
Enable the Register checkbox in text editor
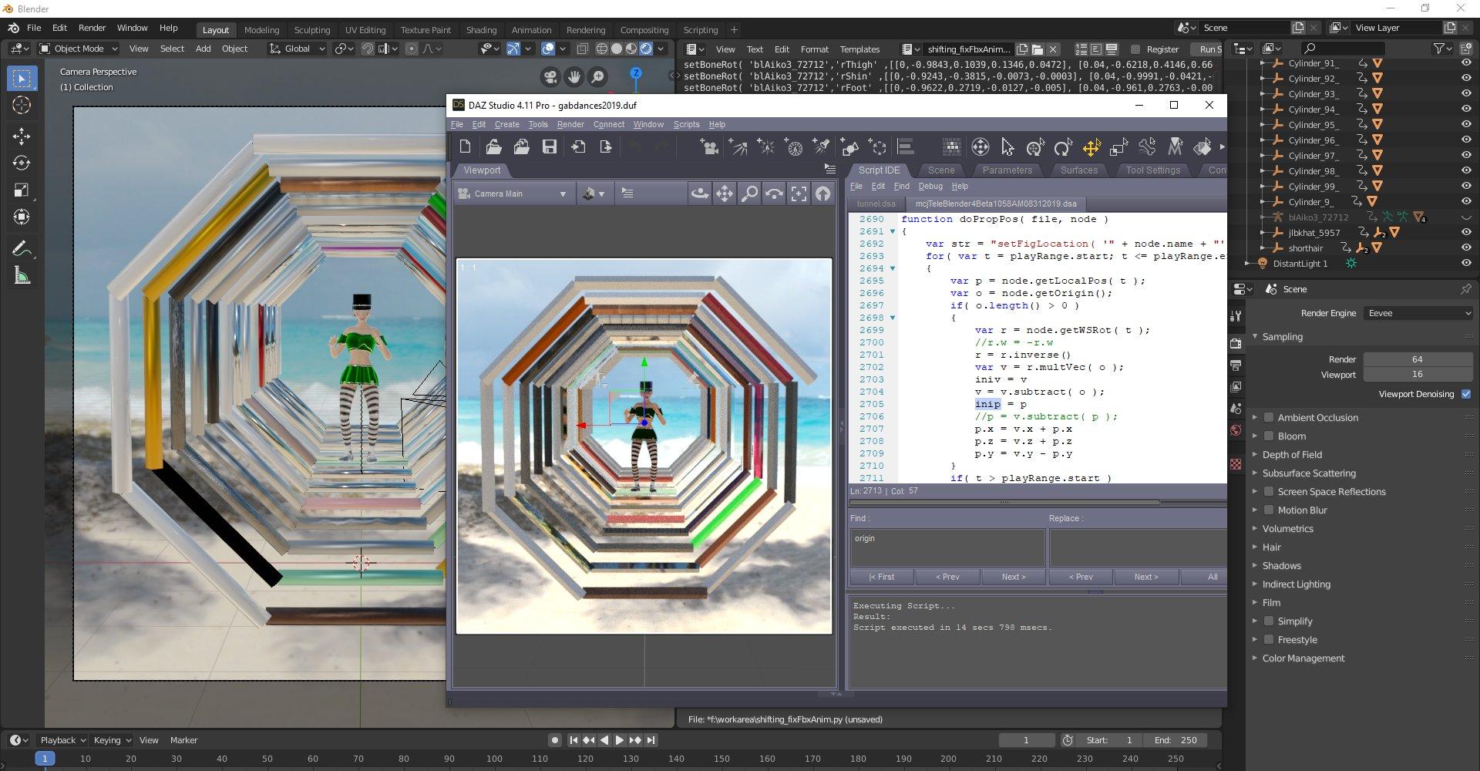coord(1135,49)
